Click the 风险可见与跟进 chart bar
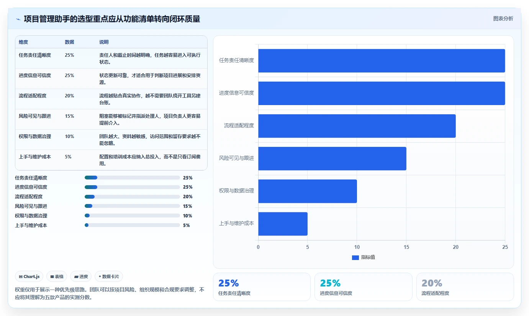 point(332,158)
